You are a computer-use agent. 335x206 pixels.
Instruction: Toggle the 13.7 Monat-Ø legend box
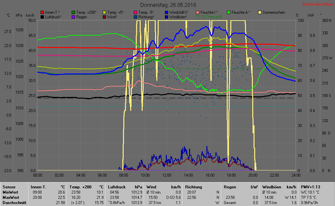pyautogui.click(x=198, y=17)
